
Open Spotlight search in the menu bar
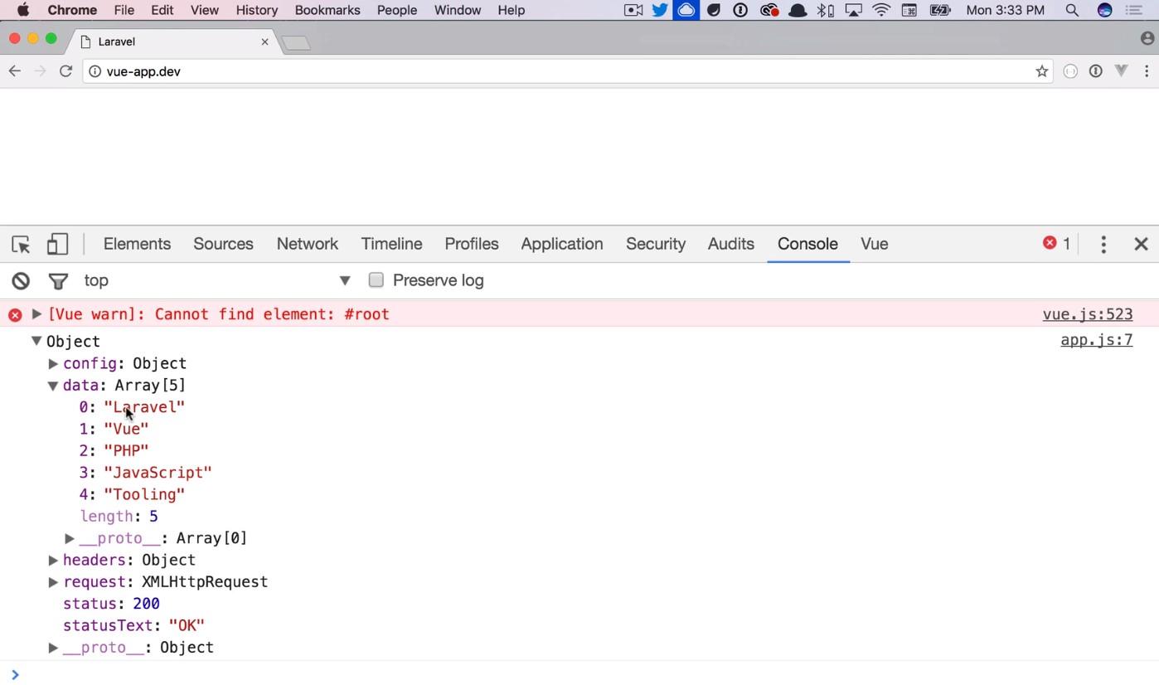(1071, 10)
